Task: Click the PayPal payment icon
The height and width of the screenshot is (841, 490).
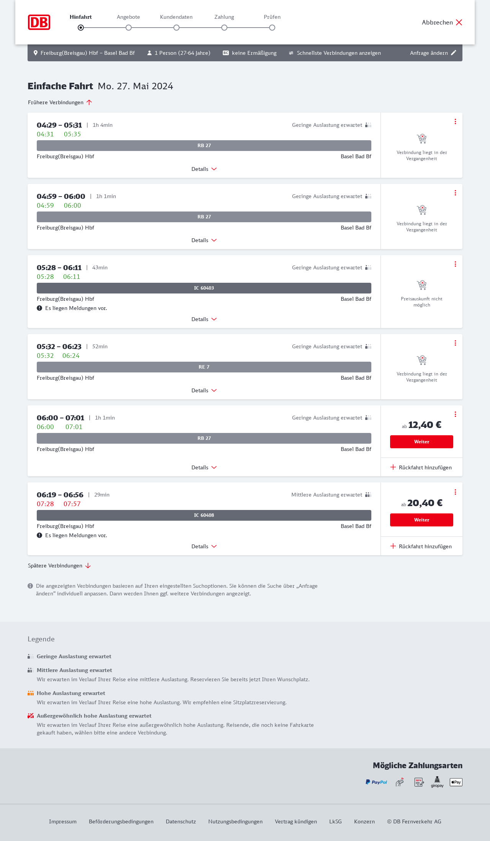Action: click(x=376, y=782)
